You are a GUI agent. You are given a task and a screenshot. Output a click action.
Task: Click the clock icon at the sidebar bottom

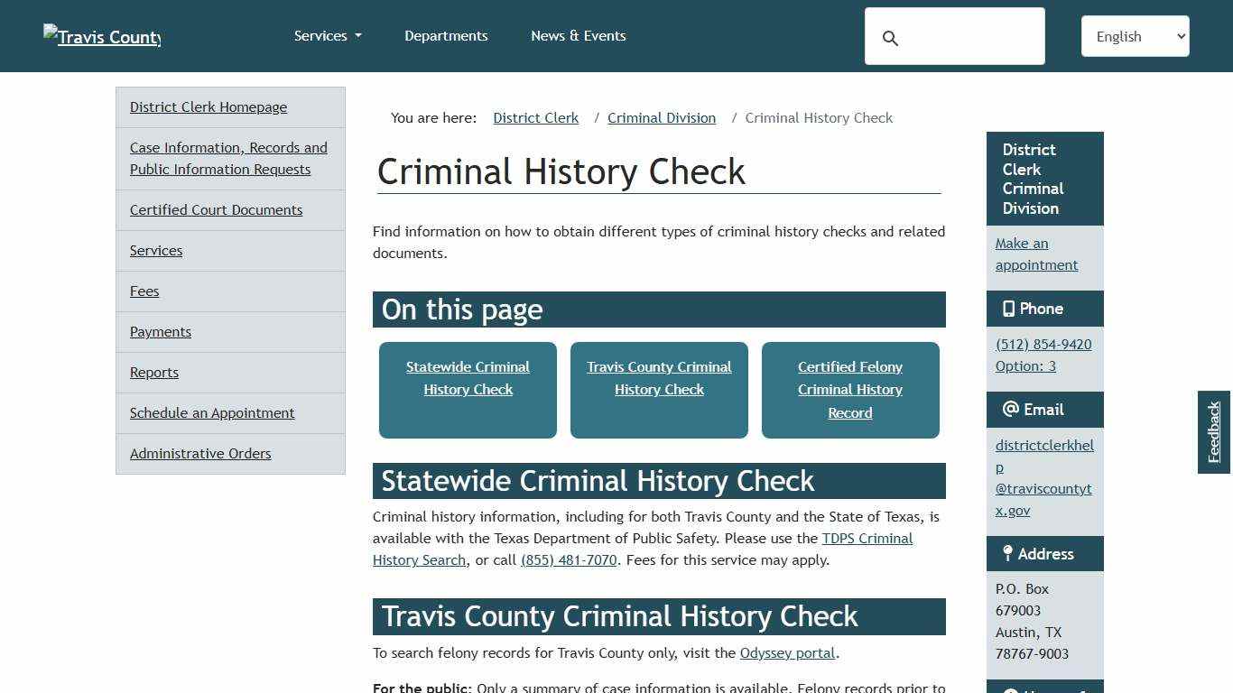click(1008, 690)
